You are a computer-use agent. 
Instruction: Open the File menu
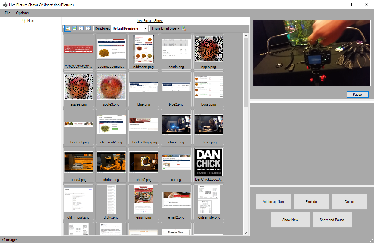[8, 13]
